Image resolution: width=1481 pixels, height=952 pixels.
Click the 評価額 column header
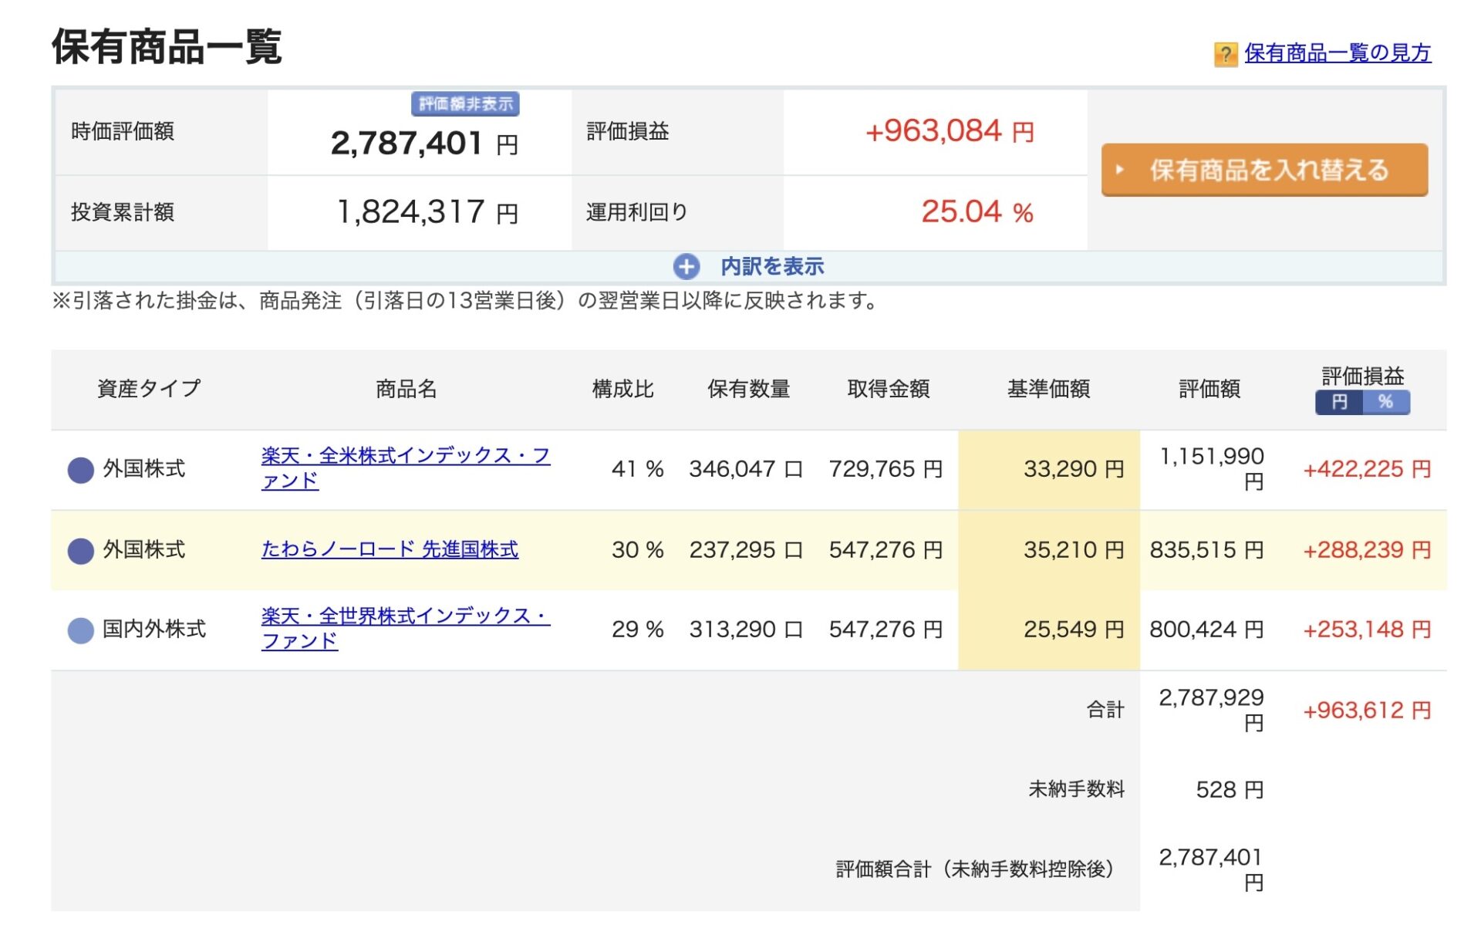pos(1209,389)
